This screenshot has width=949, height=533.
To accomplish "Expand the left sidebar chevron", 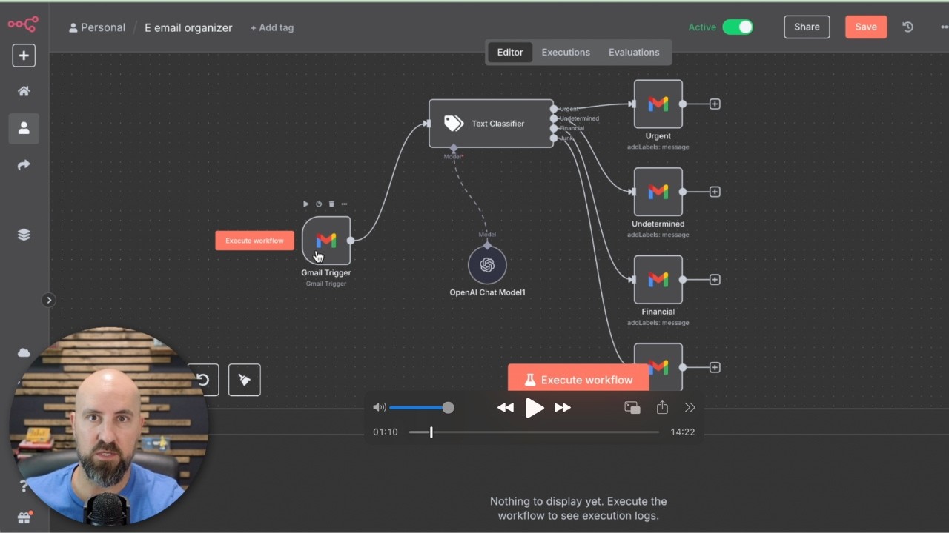I will [49, 300].
